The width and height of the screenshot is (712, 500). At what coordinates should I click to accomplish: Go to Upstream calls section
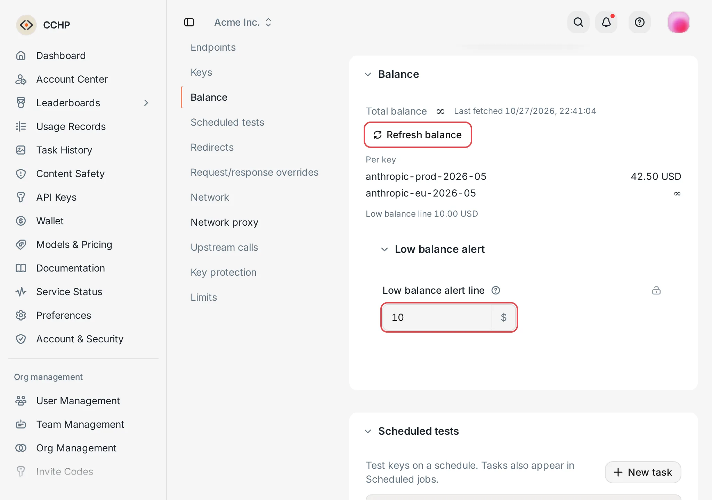(224, 247)
